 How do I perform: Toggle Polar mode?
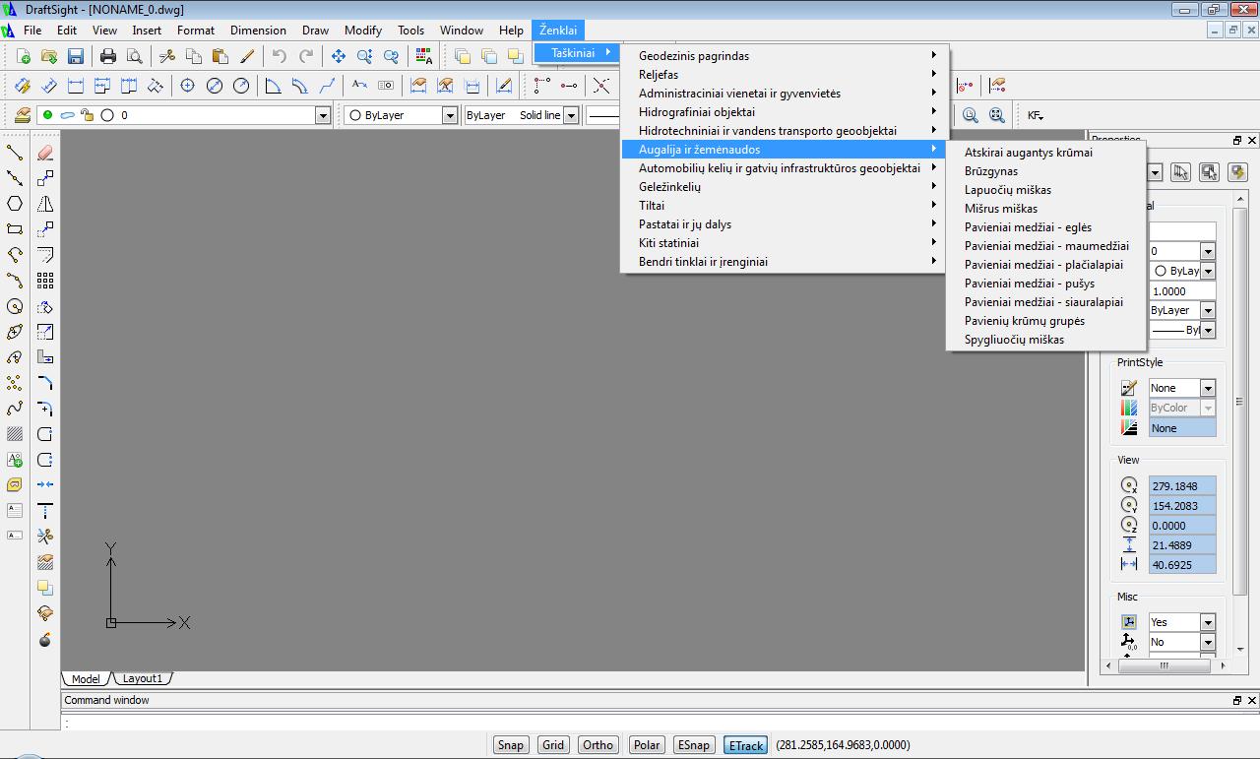(647, 745)
